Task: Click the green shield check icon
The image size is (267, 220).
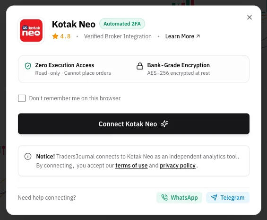Action: point(28,66)
